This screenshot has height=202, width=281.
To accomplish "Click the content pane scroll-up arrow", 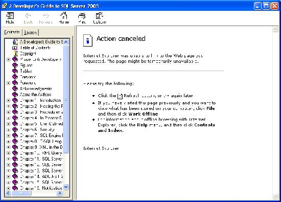I will point(275,30).
